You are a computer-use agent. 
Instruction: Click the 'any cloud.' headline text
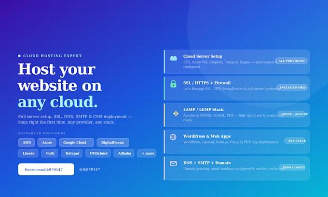pos(58,102)
